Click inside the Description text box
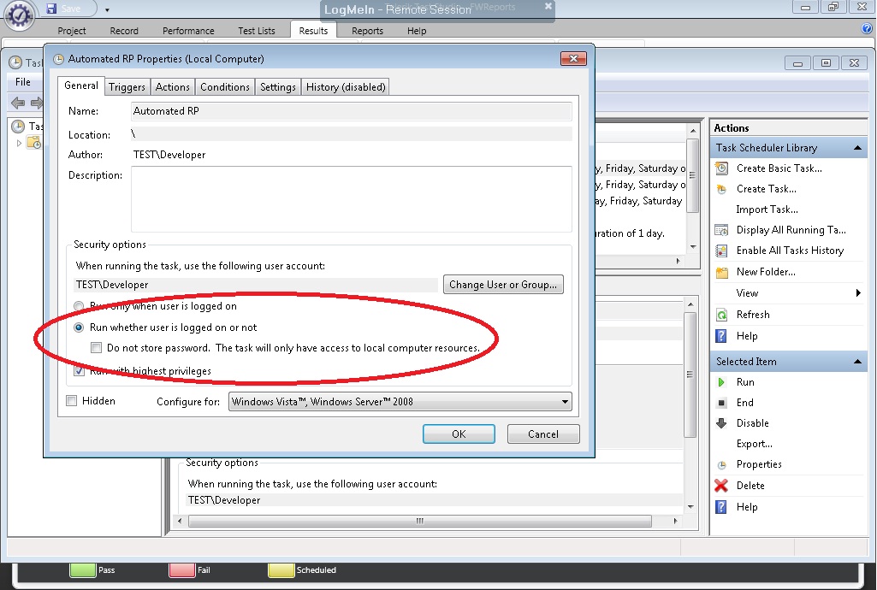 coord(352,199)
